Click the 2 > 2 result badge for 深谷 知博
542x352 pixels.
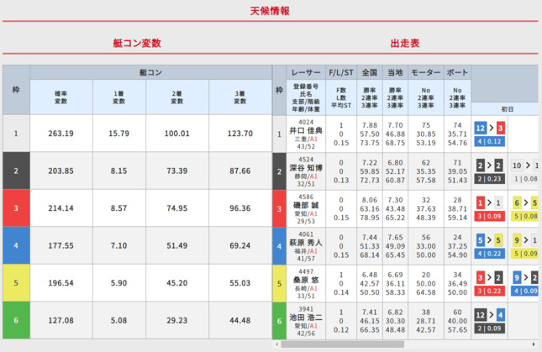coord(489,165)
